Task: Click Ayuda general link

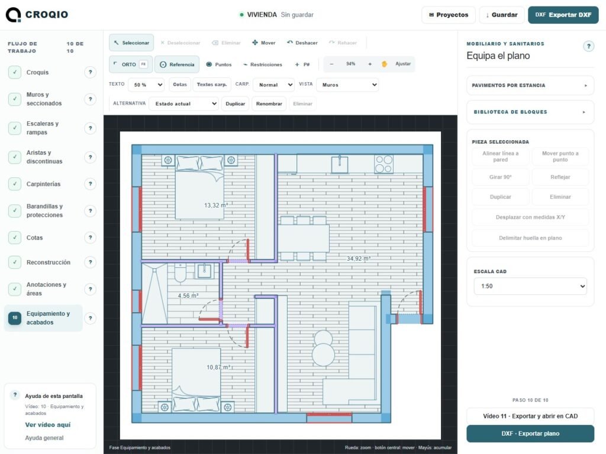Action: pos(44,438)
